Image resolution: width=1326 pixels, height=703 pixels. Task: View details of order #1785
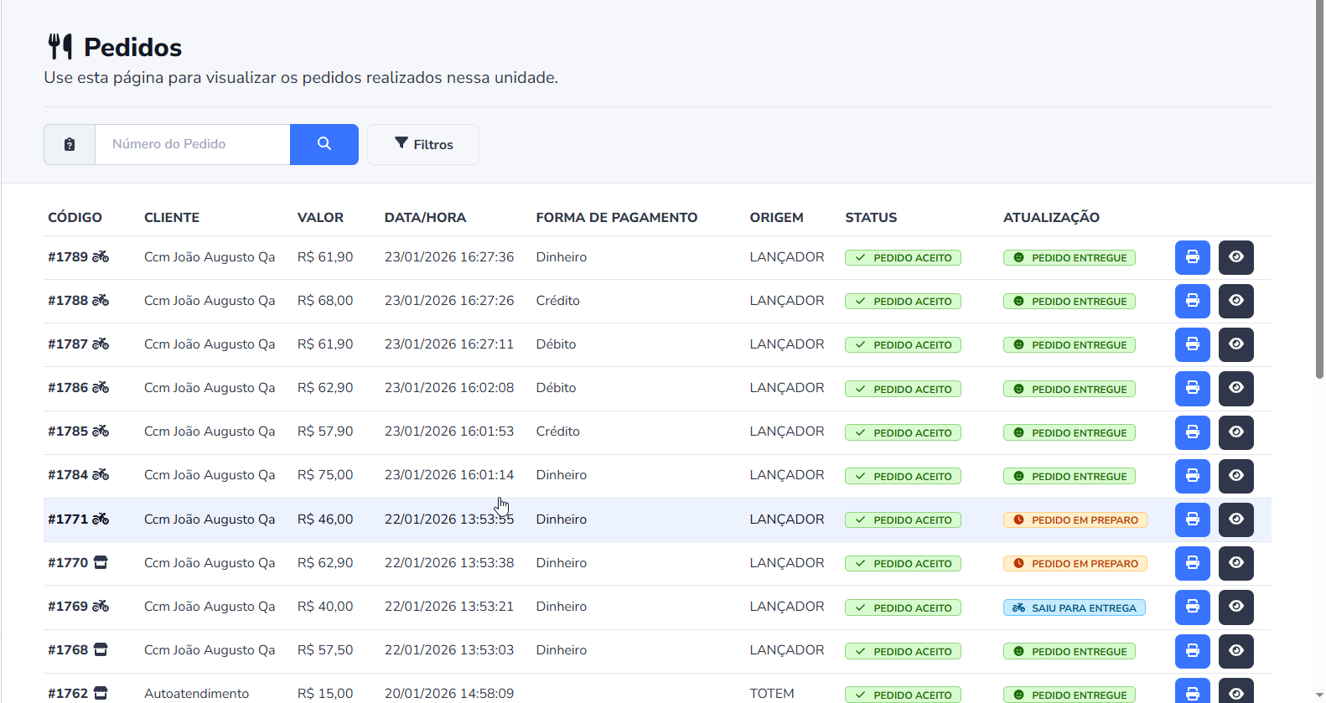[x=1235, y=432]
